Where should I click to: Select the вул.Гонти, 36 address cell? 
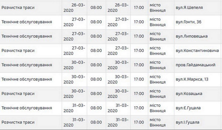click(x=189, y=22)
